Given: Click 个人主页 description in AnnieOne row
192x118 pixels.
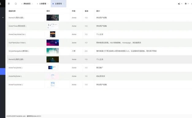Looking at the screenshot, I should pyautogui.click(x=100, y=35).
